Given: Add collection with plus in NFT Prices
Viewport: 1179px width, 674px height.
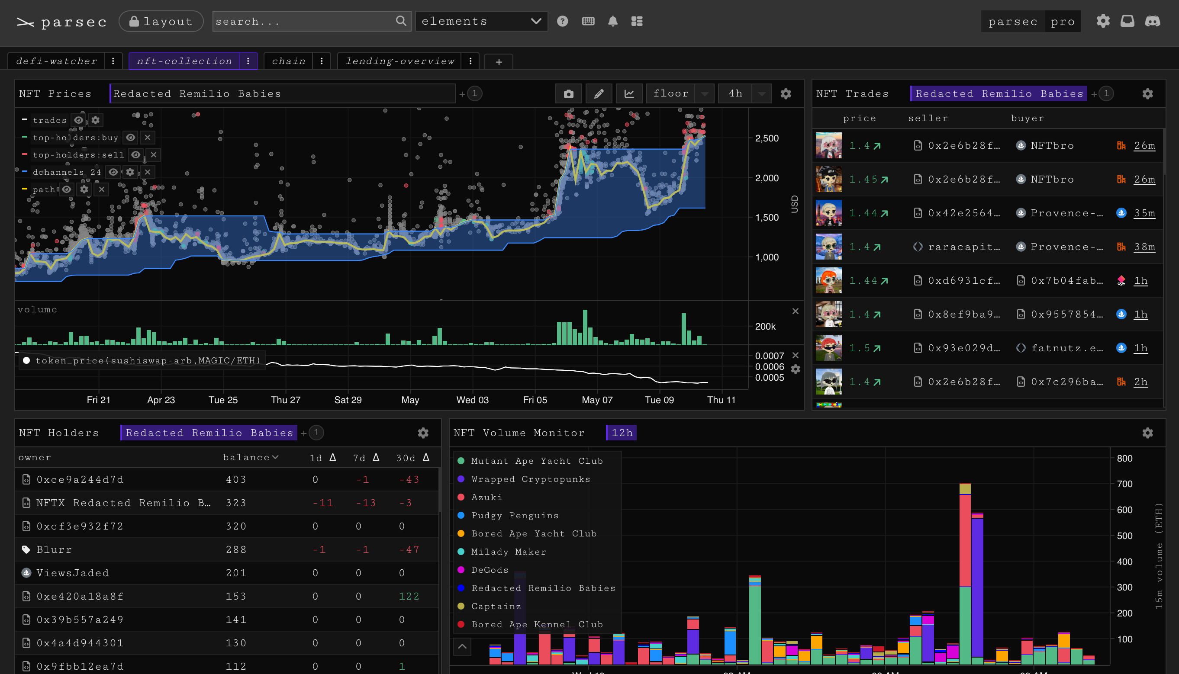Looking at the screenshot, I should pos(462,94).
